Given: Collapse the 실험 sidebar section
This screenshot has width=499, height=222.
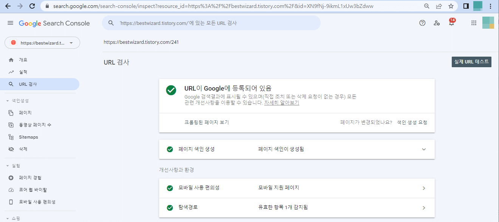Looking at the screenshot, I should 13,166.
